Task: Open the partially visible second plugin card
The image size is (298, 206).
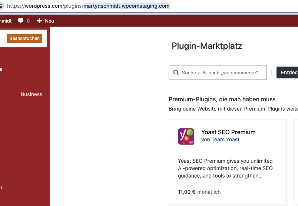Action: tap(296, 161)
